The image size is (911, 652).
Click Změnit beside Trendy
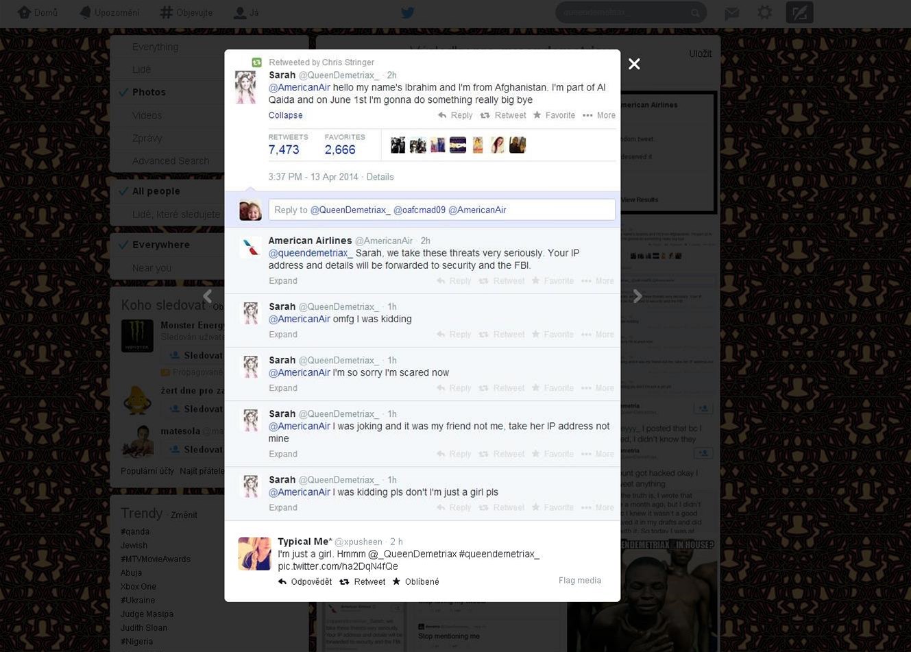click(x=184, y=515)
